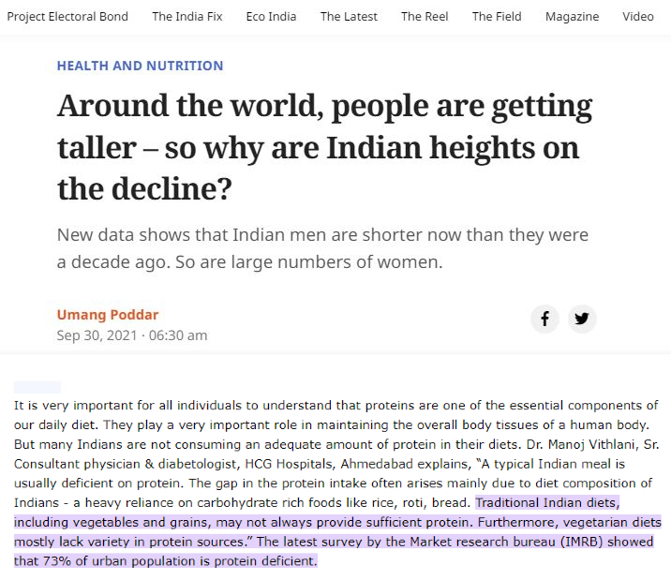Visit The Field section
The height and width of the screenshot is (580, 671).
(x=497, y=17)
